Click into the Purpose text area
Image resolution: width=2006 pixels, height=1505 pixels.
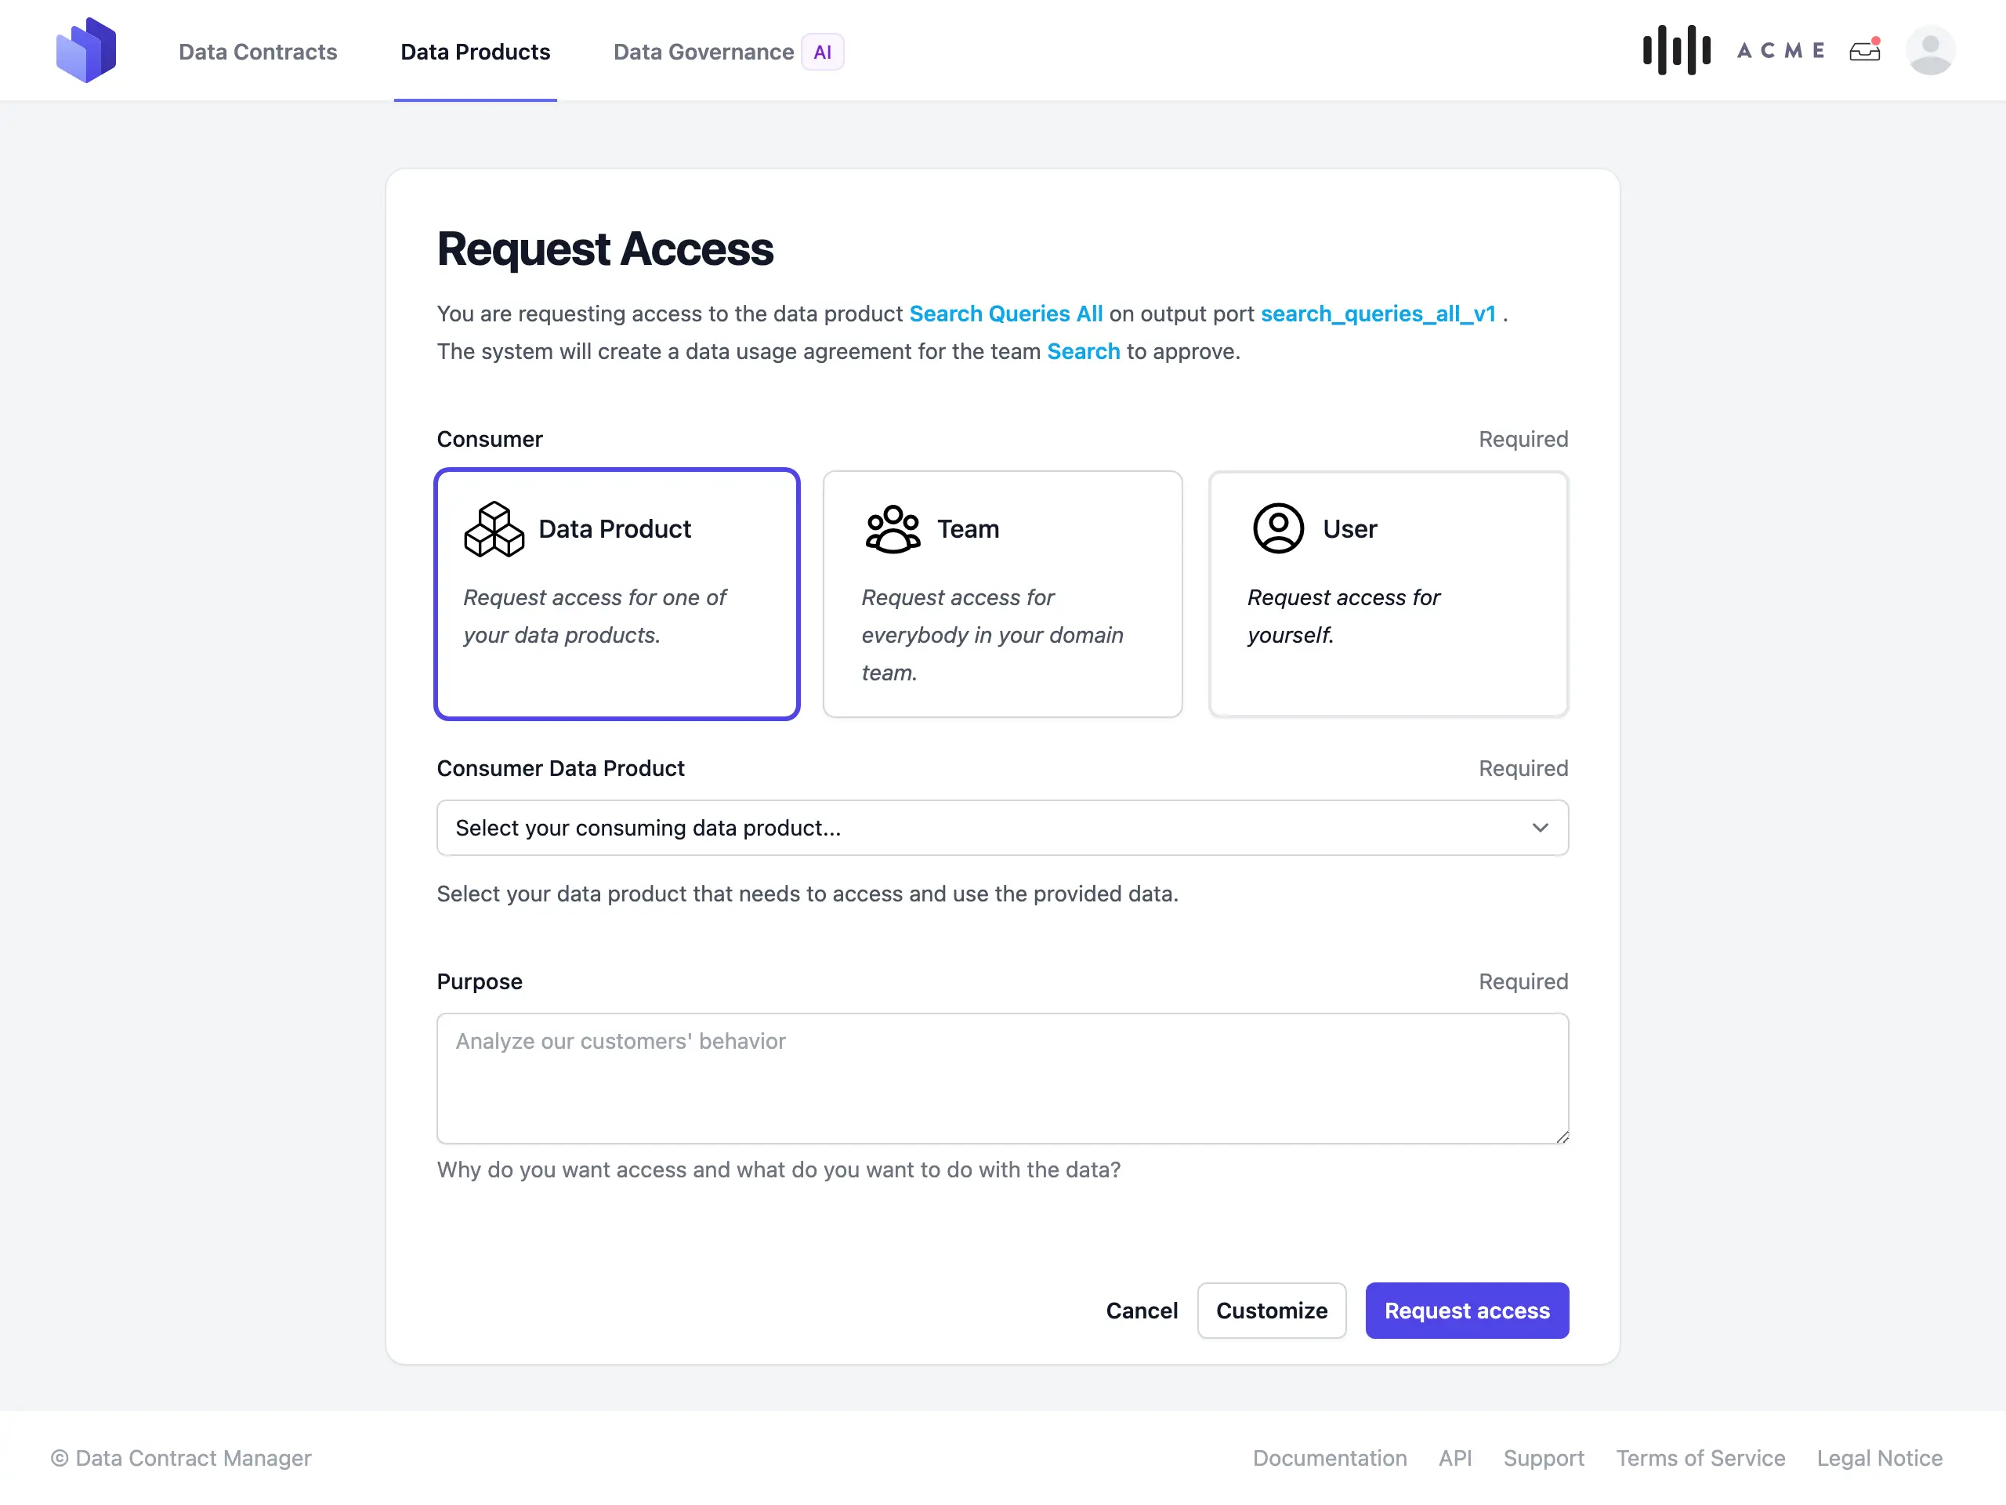1002,1078
